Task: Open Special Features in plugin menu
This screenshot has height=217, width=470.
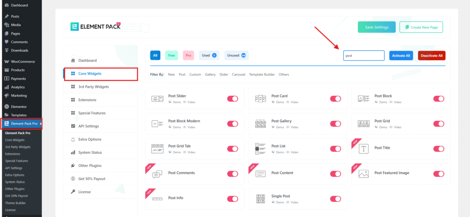Action: (x=101, y=113)
